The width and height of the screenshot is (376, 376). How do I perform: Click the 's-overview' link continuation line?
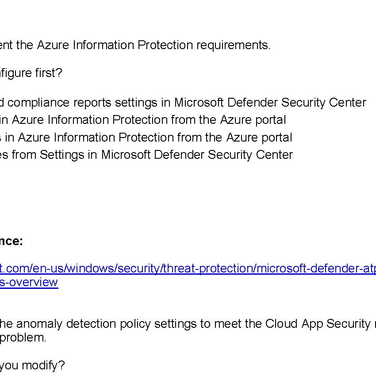pos(29,282)
